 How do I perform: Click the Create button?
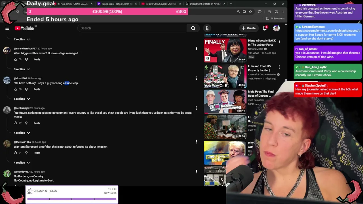click(248, 28)
